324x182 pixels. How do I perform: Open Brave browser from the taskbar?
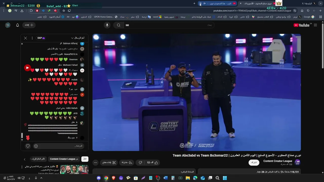pyautogui.click(x=113, y=178)
